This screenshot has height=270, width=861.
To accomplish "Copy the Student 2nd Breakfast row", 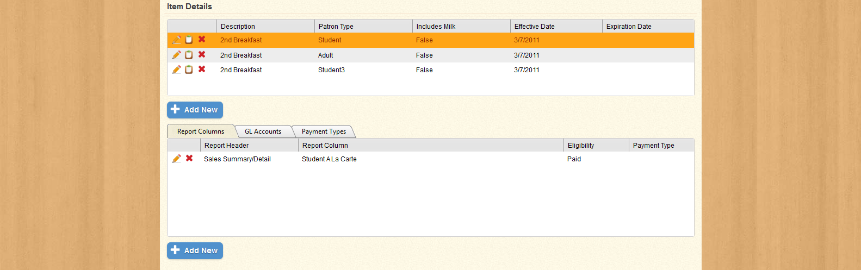I will (x=189, y=40).
